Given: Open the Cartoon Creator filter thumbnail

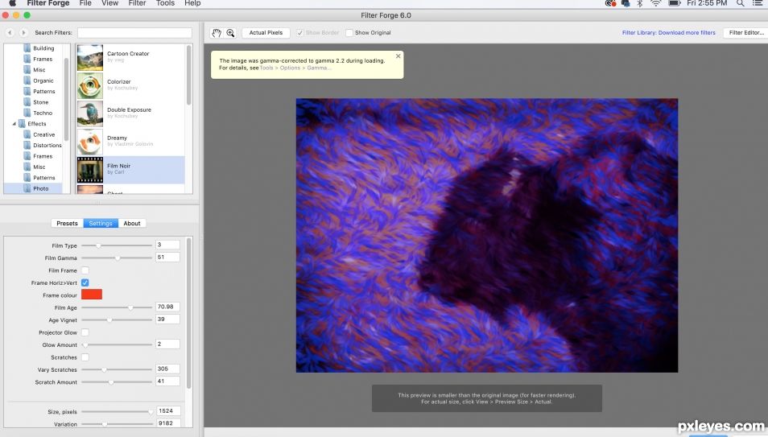Looking at the screenshot, I should coord(90,57).
